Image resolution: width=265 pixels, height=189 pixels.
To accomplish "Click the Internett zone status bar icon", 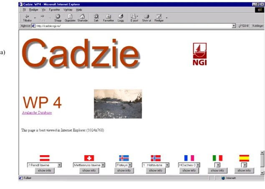I will 223,178.
